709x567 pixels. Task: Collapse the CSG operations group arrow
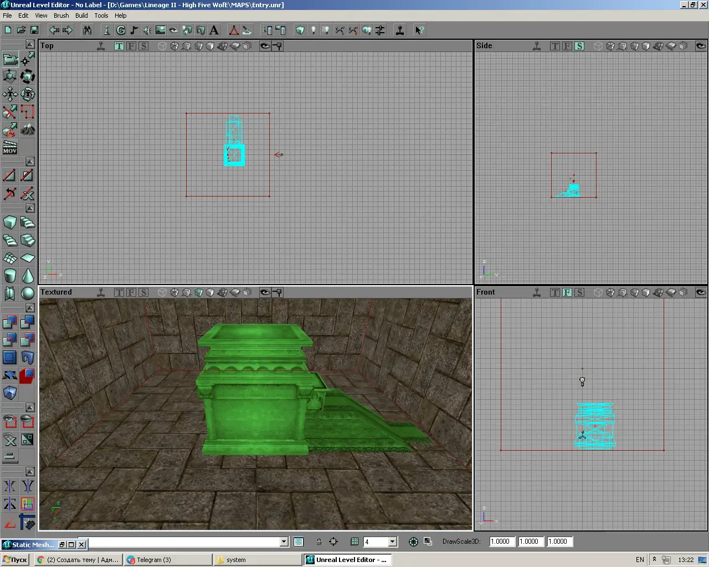(30, 307)
